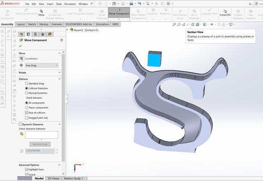Switch to the SOLIDWORKS Add-Ins tab

[x=79, y=24]
